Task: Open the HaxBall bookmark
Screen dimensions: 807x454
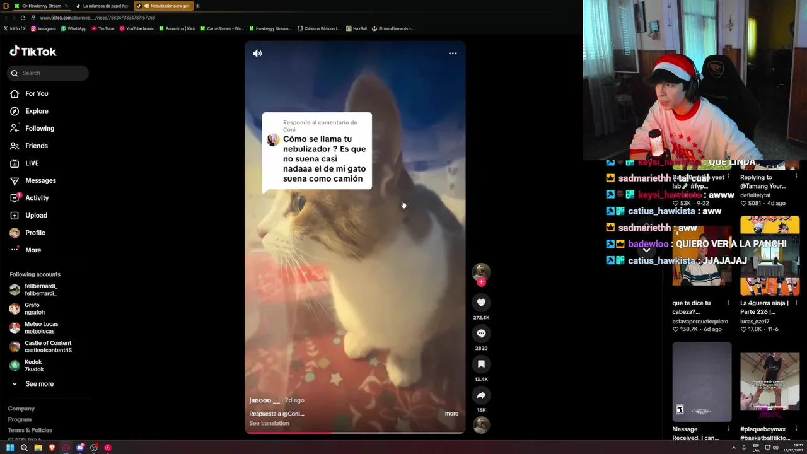Action: [x=356, y=28]
